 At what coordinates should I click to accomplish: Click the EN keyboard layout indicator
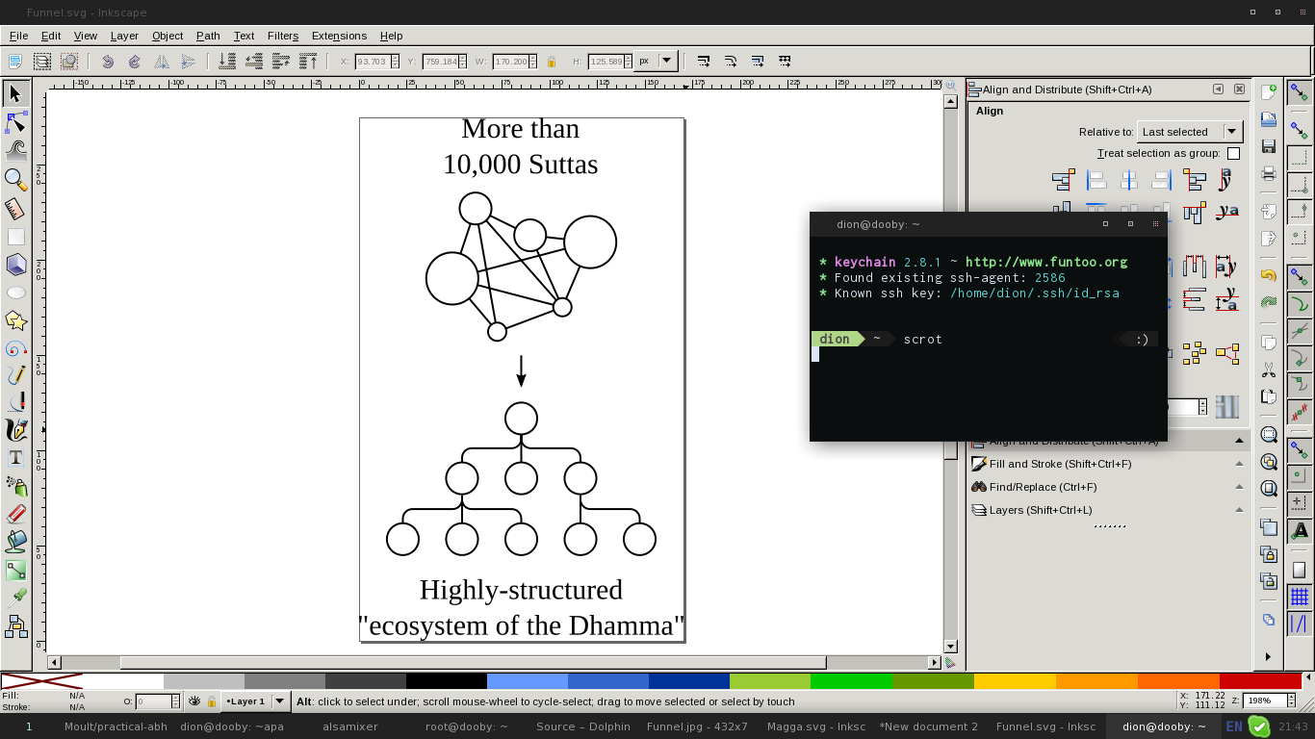click(x=1234, y=726)
